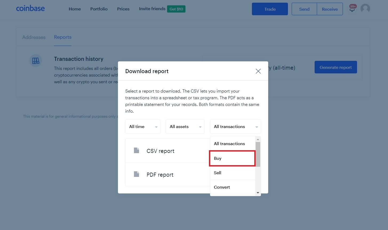Click the Transaction history books icon
Image resolution: width=388 pixels, height=230 pixels.
pos(35,61)
